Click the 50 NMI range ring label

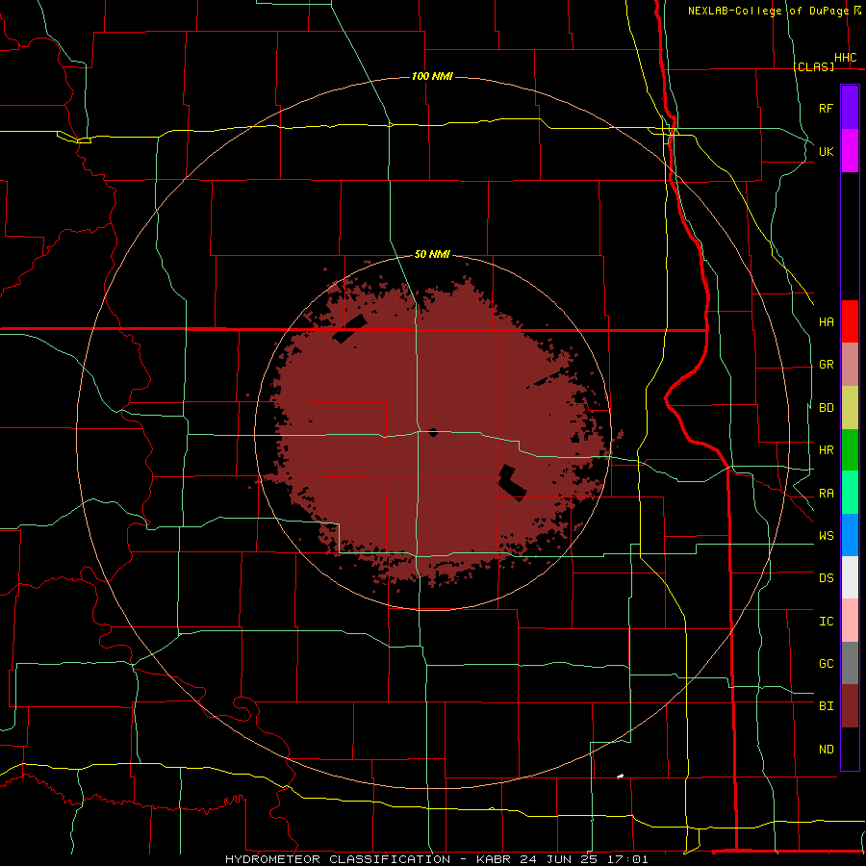click(x=432, y=254)
